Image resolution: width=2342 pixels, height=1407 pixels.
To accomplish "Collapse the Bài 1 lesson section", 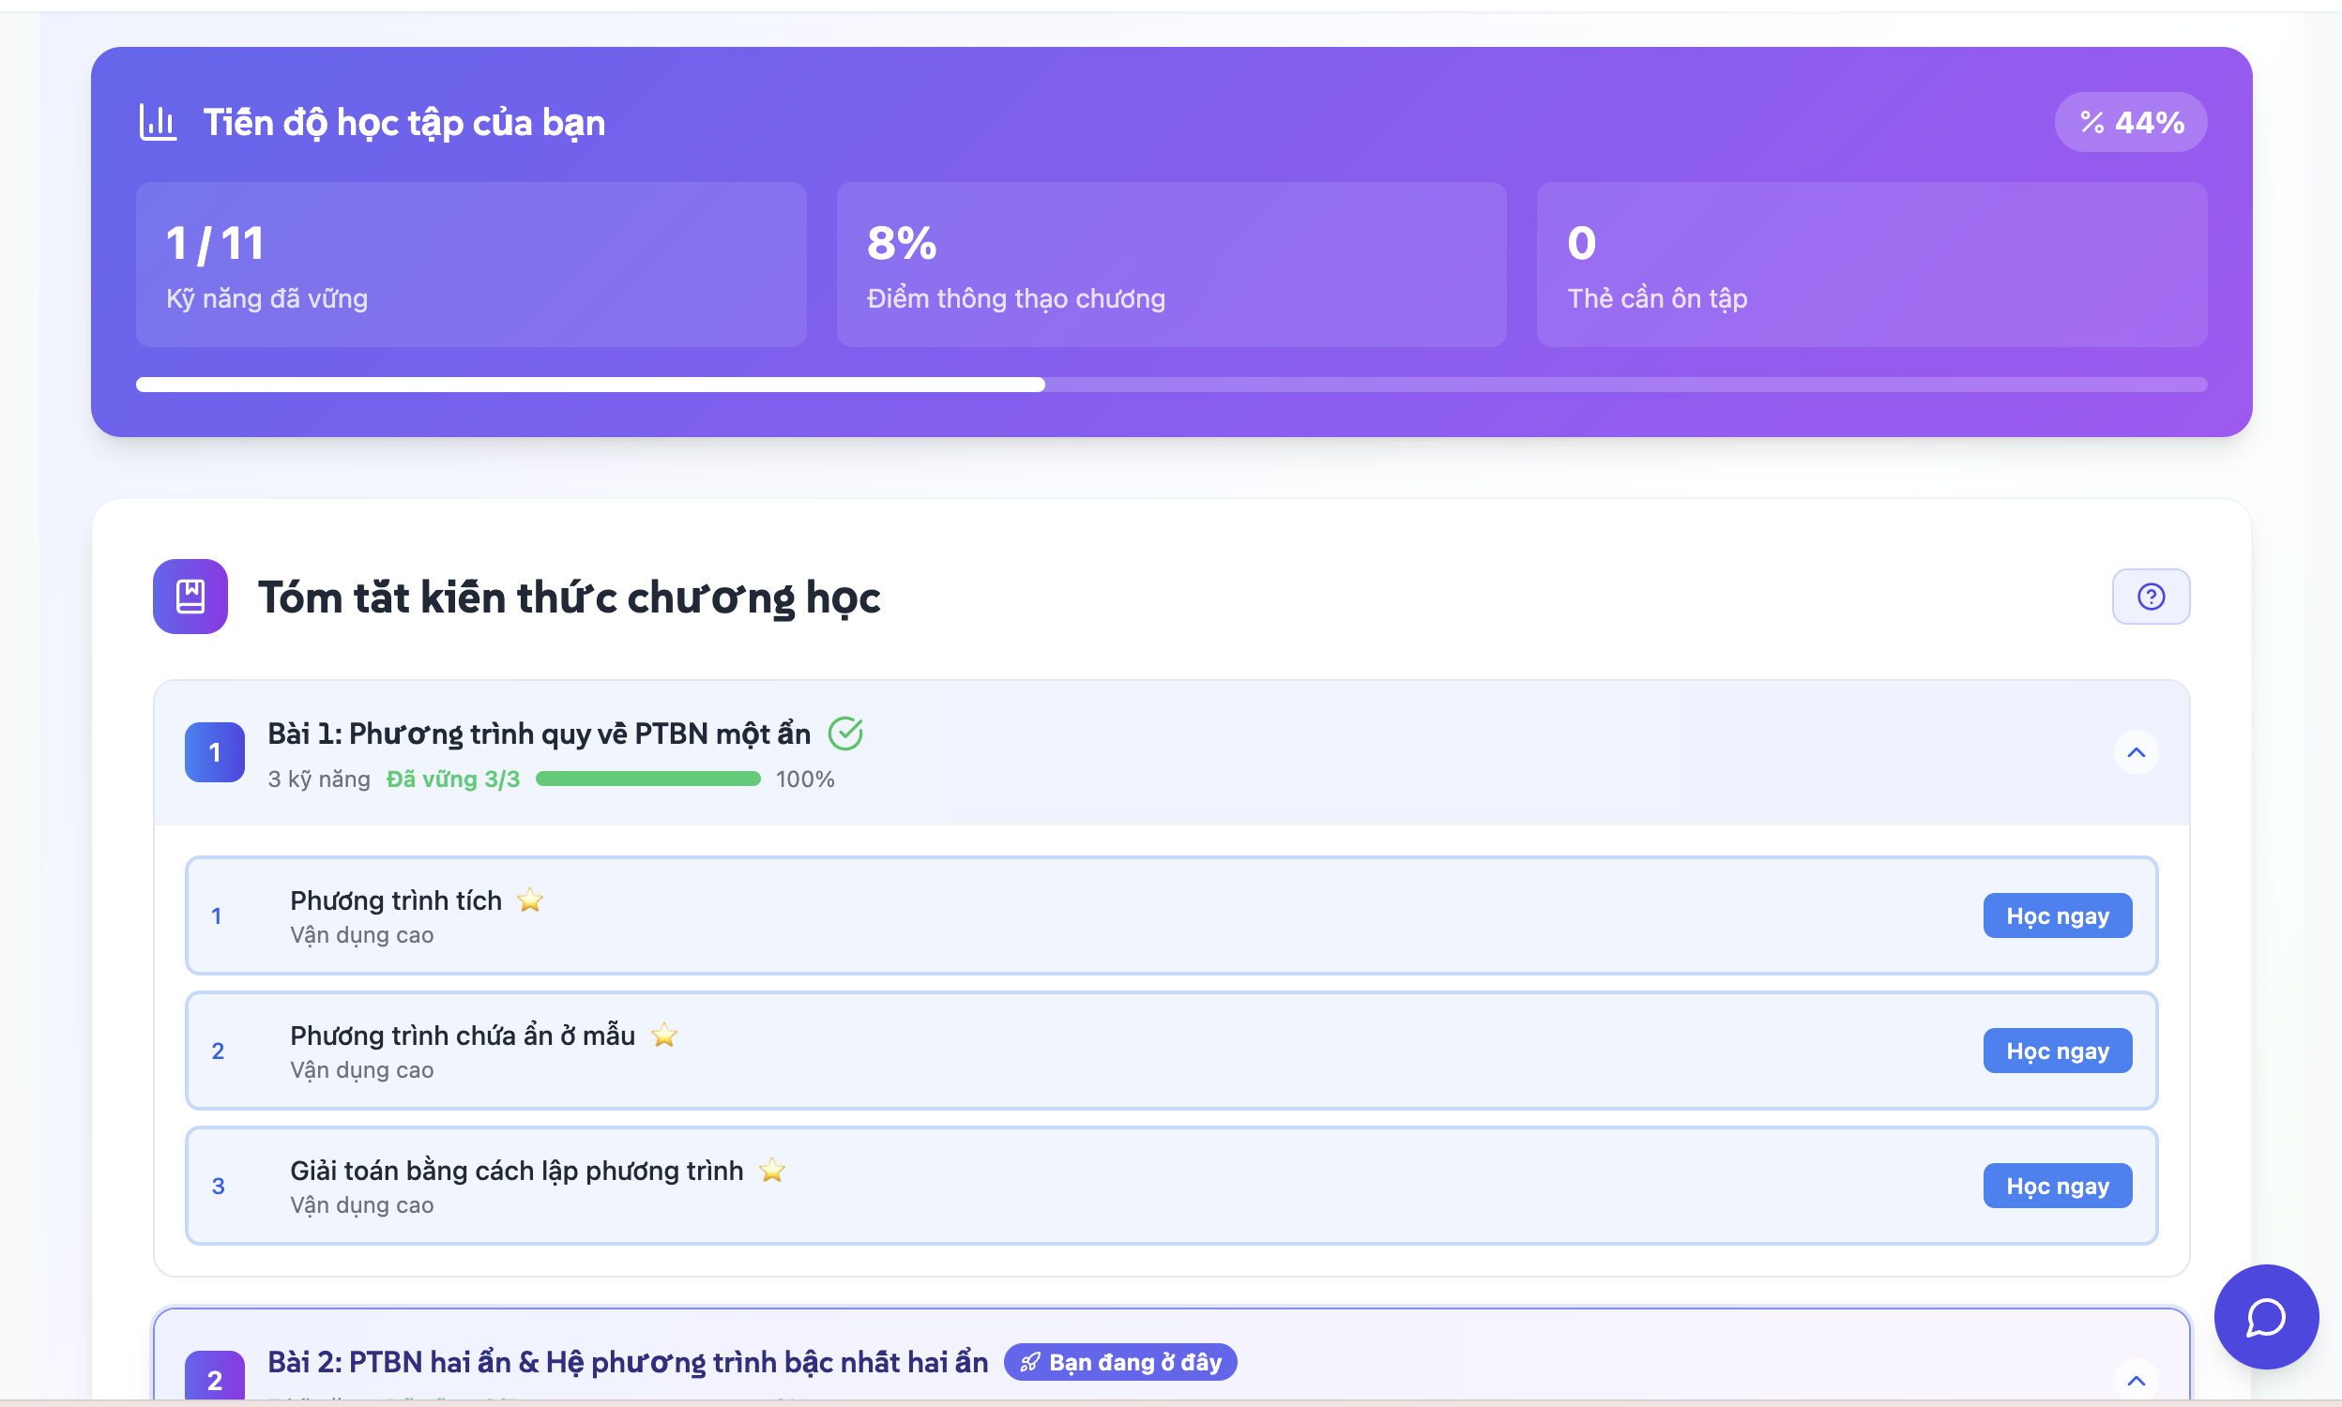I will 2136,752.
